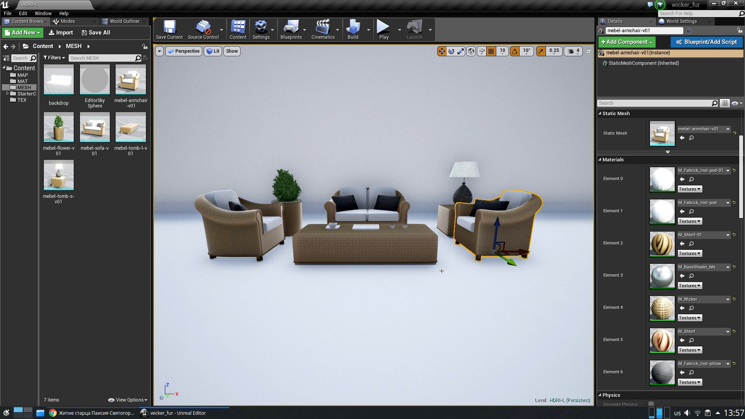Browse to the Element 4 M_Wicker material
This screenshot has width=745, height=419.
(x=691, y=308)
